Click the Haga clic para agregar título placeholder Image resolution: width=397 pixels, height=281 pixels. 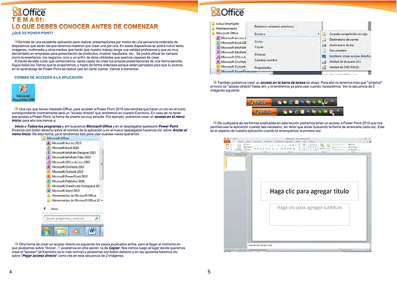(x=309, y=192)
